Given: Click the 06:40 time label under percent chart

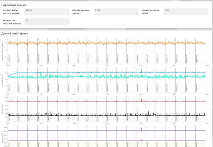Looking at the screenshot, I should pos(74,123).
